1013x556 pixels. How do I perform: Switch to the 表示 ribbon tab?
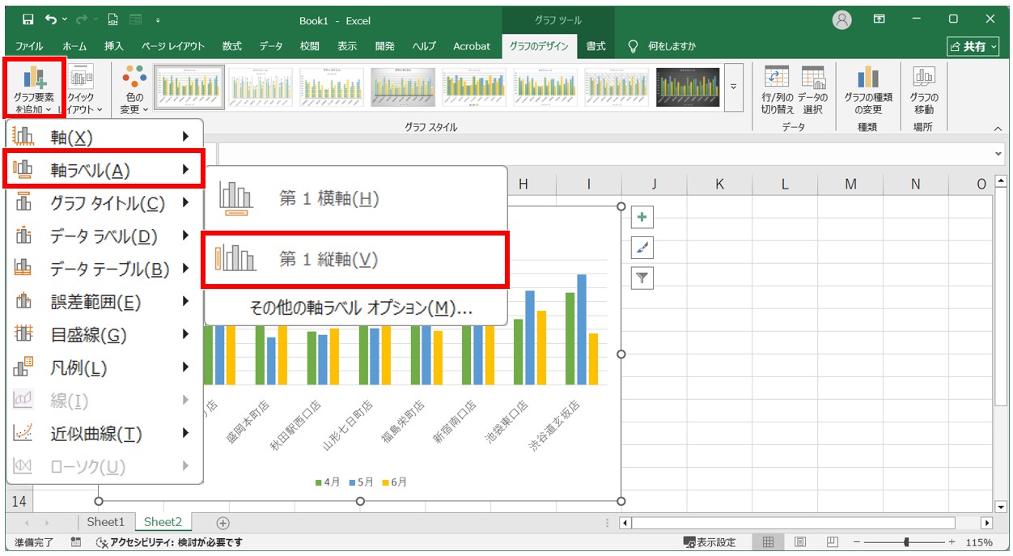coord(347,46)
